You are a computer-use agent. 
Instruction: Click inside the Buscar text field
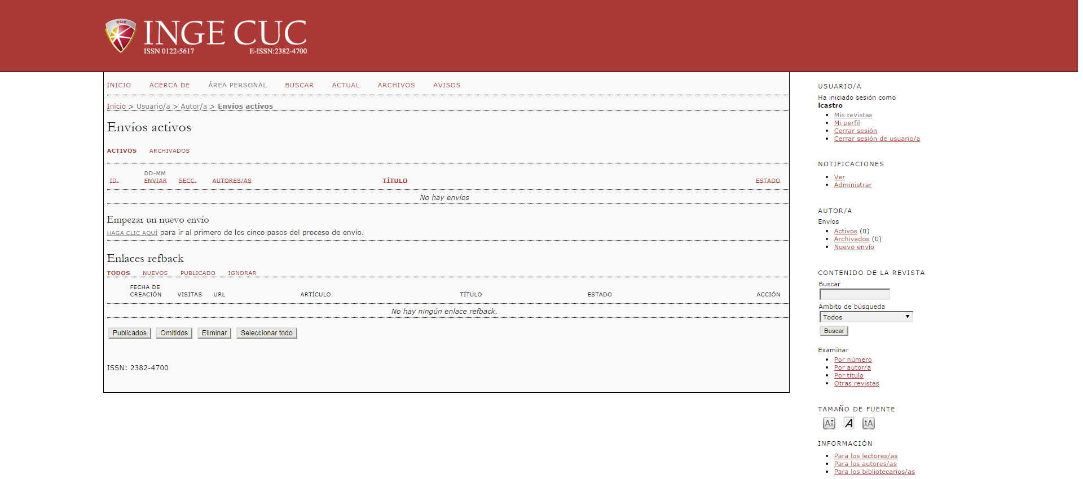pos(854,294)
